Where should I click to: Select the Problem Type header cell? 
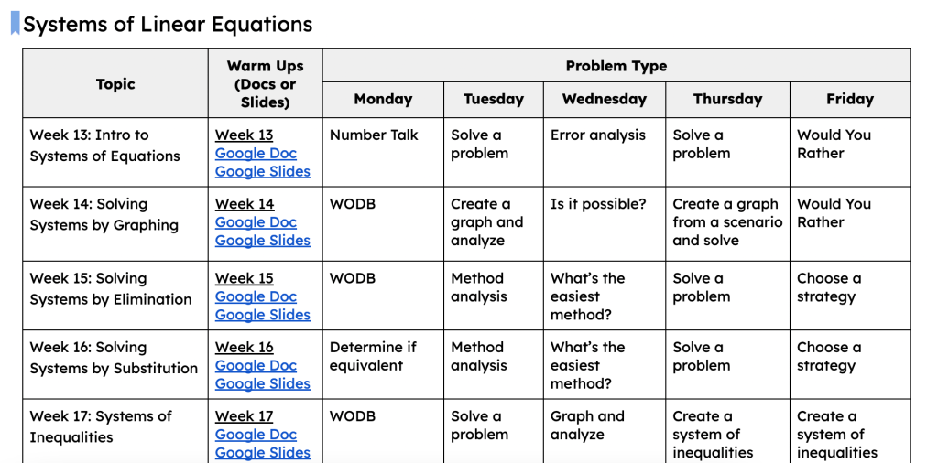coord(616,66)
